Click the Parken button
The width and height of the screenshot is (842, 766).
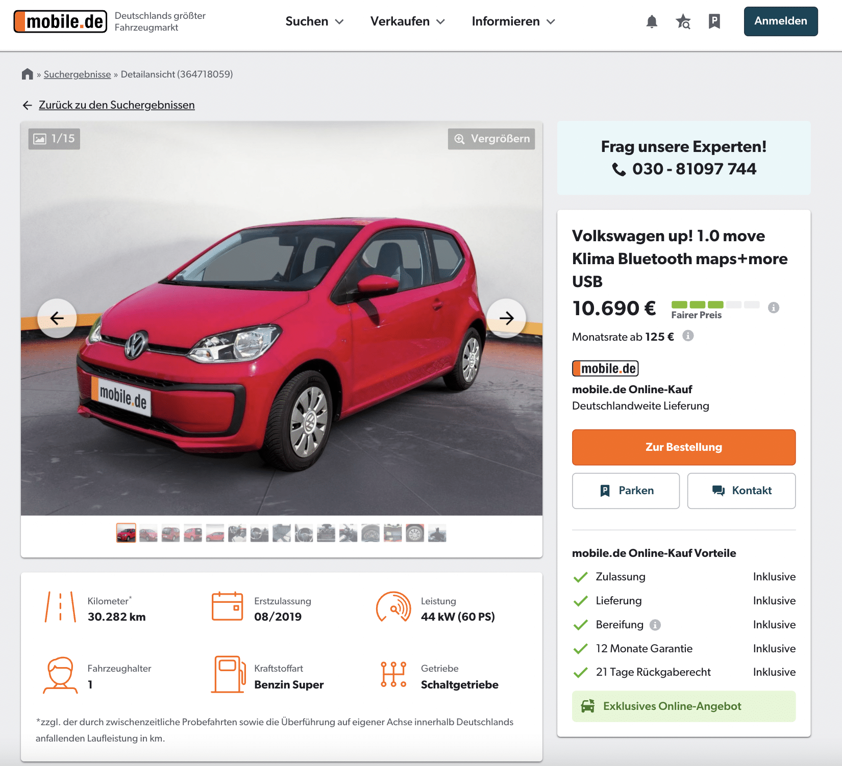[x=626, y=491]
